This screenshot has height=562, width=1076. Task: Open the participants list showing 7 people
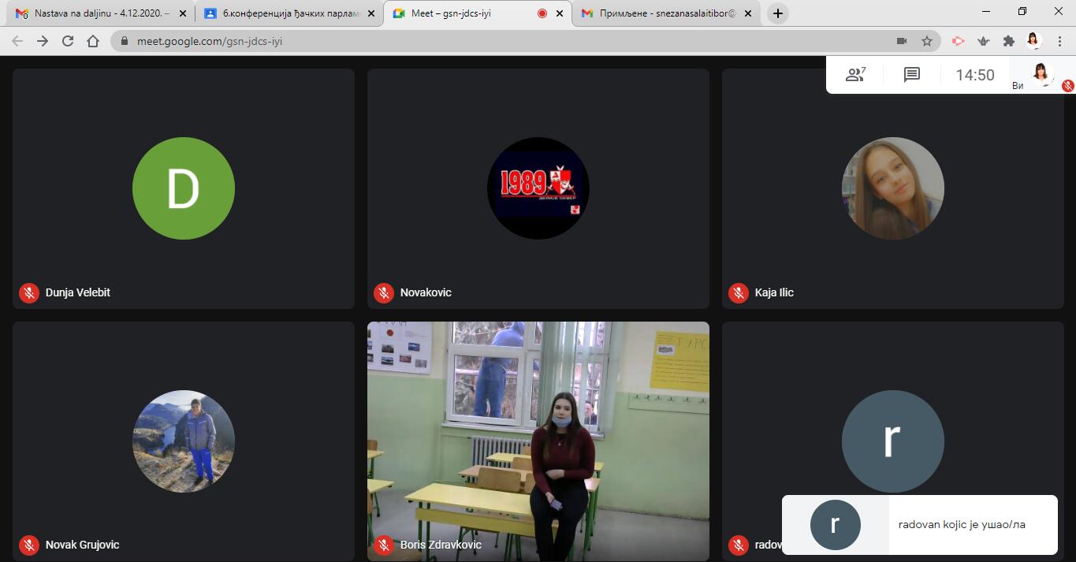tap(854, 75)
